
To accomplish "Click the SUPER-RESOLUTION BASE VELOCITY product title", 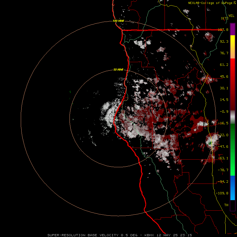I will point(83,235).
